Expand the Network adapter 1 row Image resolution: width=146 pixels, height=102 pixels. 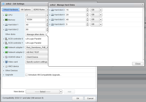pyautogui.click(x=4, y=48)
